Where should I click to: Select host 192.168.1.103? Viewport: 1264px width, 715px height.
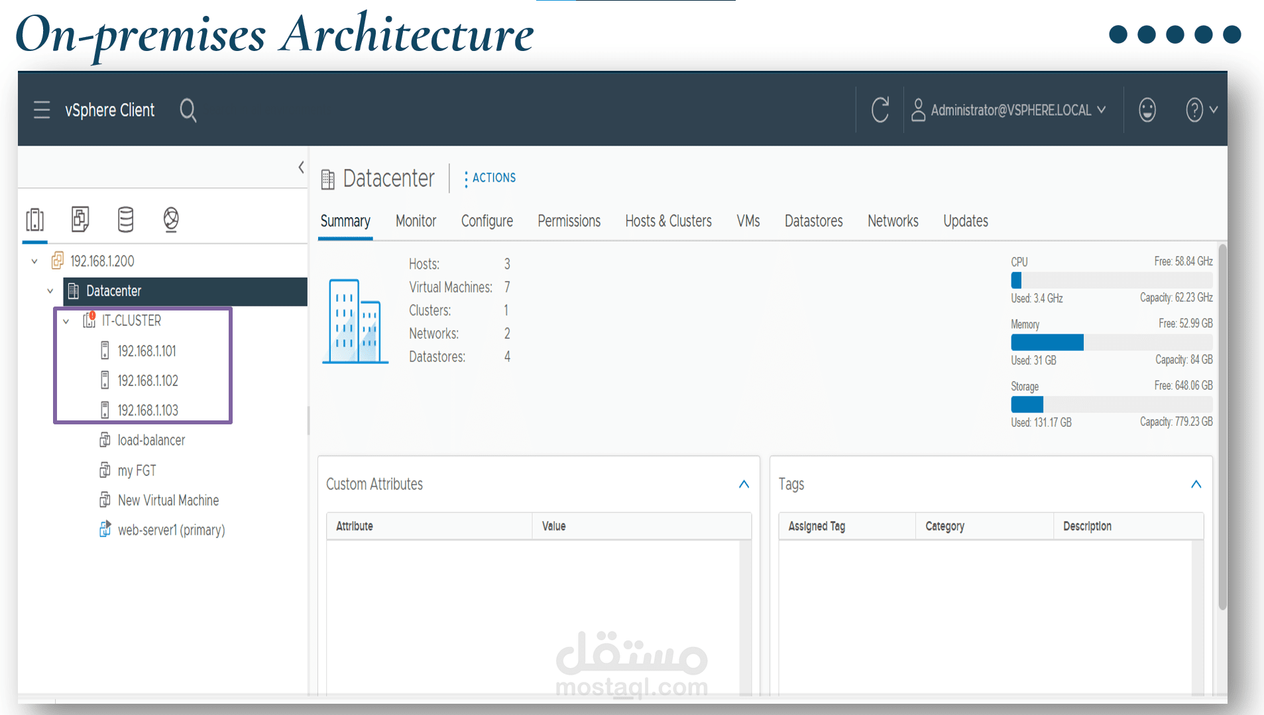click(x=148, y=410)
